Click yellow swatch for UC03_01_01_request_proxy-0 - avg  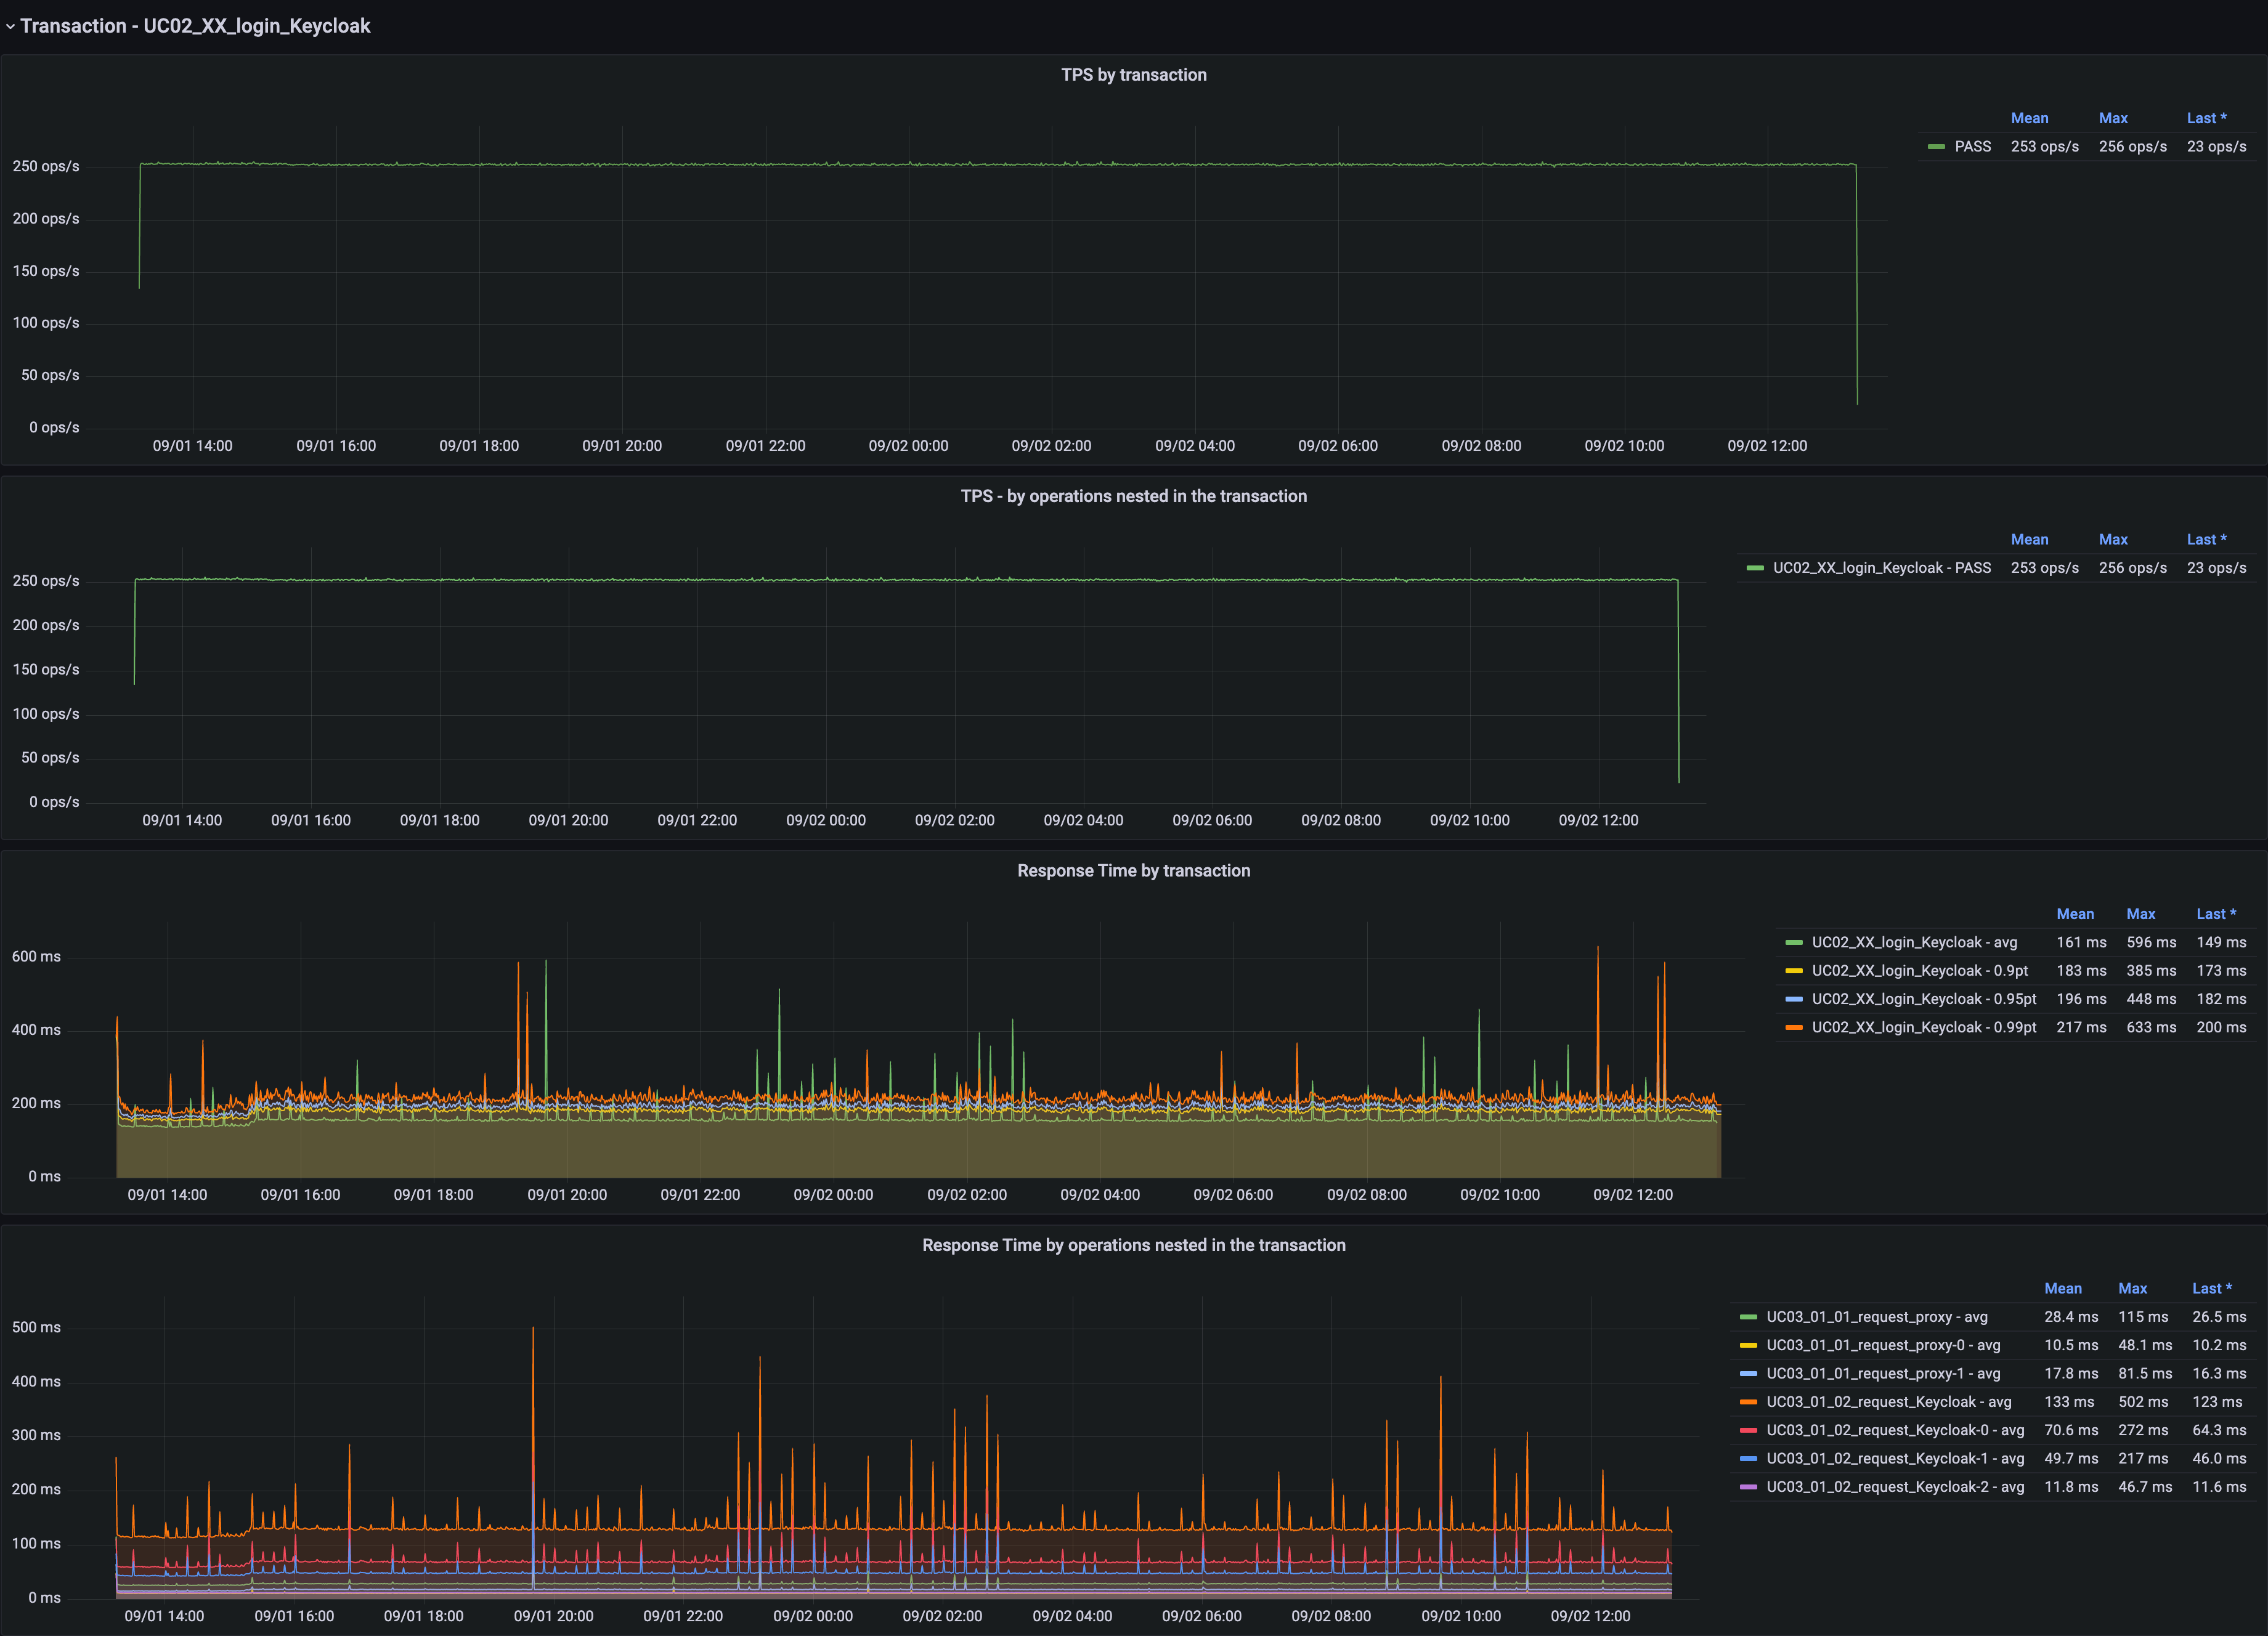[1748, 1346]
